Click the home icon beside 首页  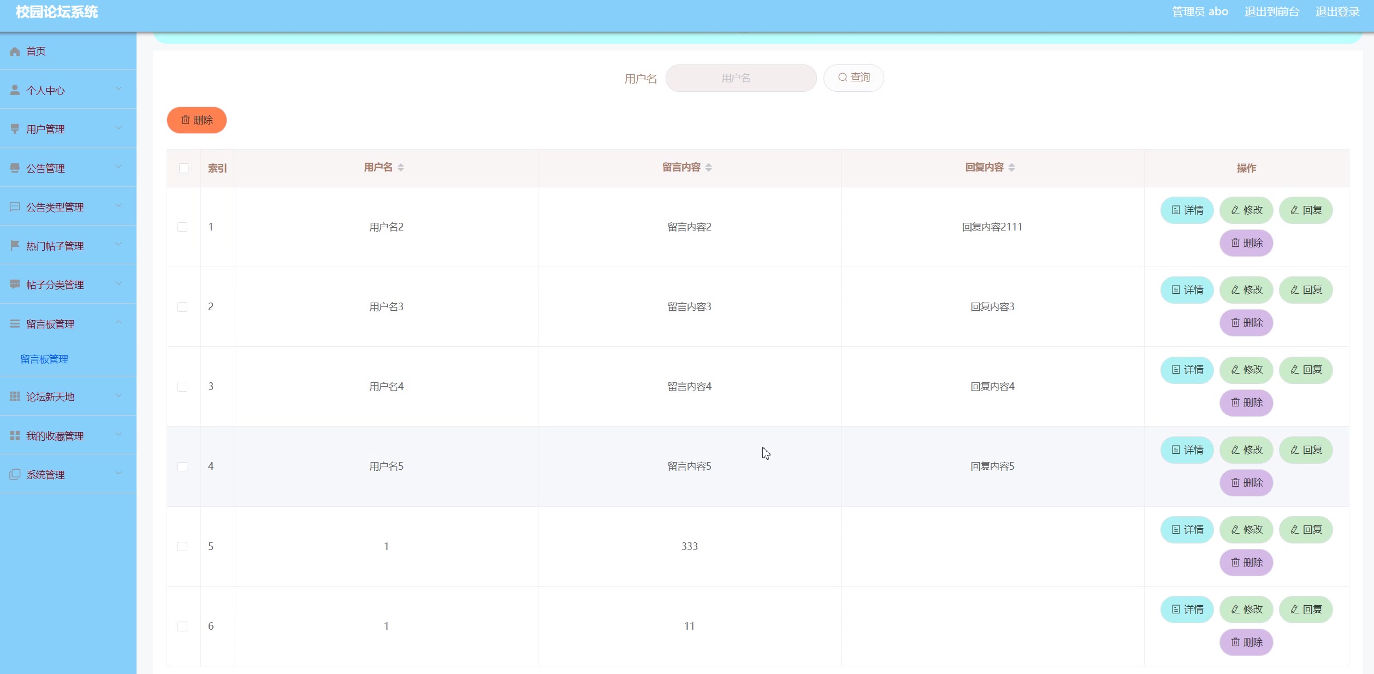pyautogui.click(x=15, y=51)
